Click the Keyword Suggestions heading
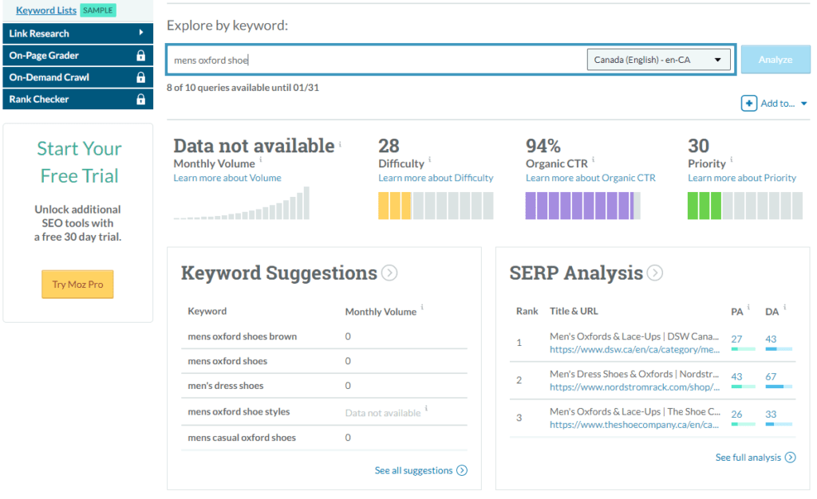 tap(278, 273)
